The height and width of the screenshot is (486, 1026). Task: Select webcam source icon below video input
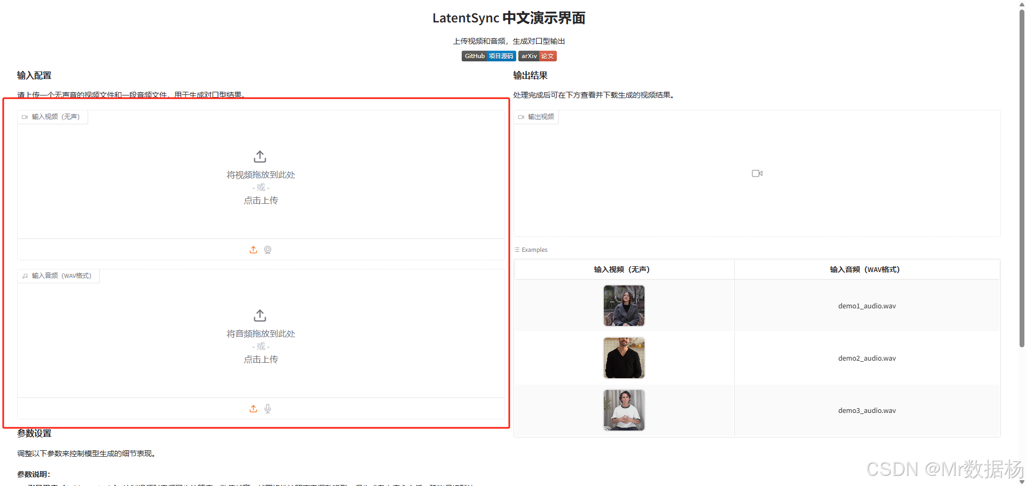coord(268,250)
